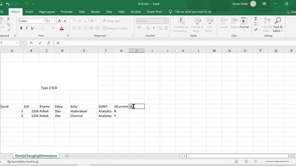Switch to Page Layout tab
Screen dimensions: 296x166
click(x=47, y=12)
